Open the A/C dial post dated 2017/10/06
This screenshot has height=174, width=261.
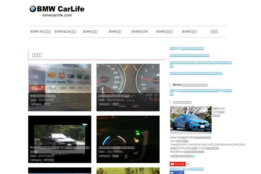(x=128, y=139)
